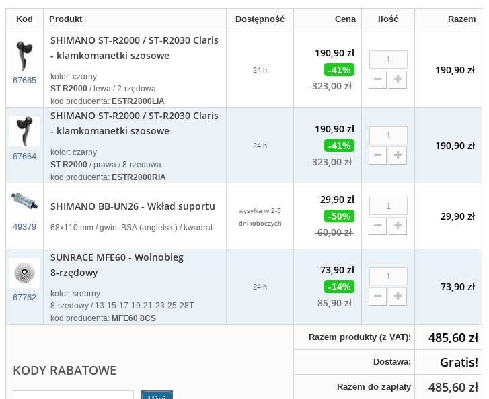Open product code link 49379
Viewport: 489px width, 399px height.
(x=24, y=227)
